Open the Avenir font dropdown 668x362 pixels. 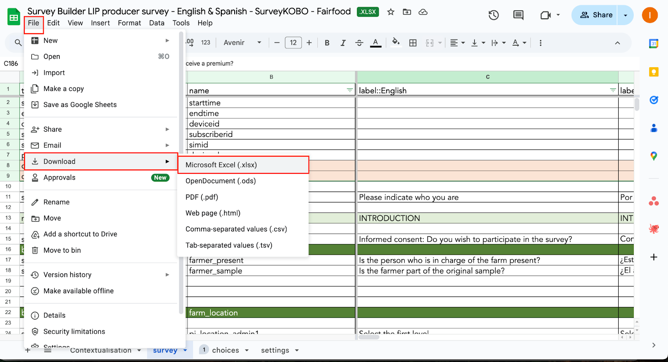point(242,43)
